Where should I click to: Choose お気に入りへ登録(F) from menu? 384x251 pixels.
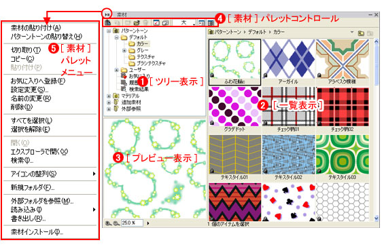click(x=38, y=81)
